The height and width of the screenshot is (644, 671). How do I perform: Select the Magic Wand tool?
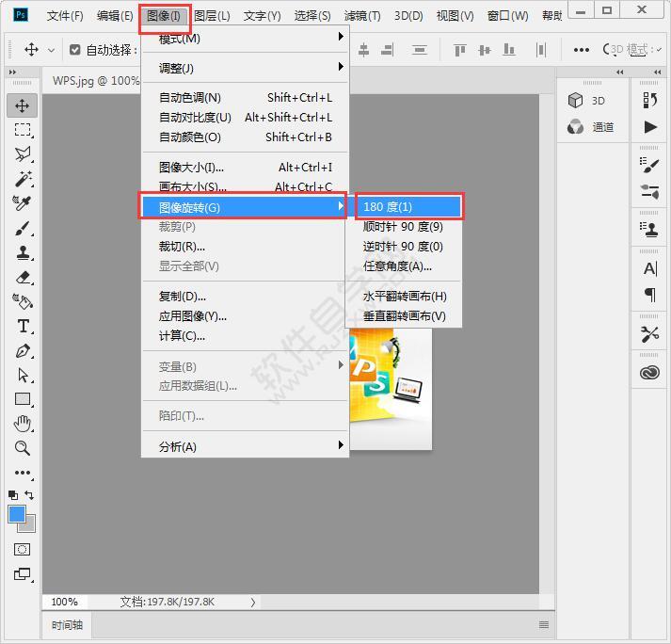point(23,179)
